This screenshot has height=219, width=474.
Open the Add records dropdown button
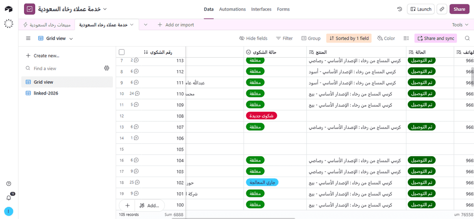point(150,206)
